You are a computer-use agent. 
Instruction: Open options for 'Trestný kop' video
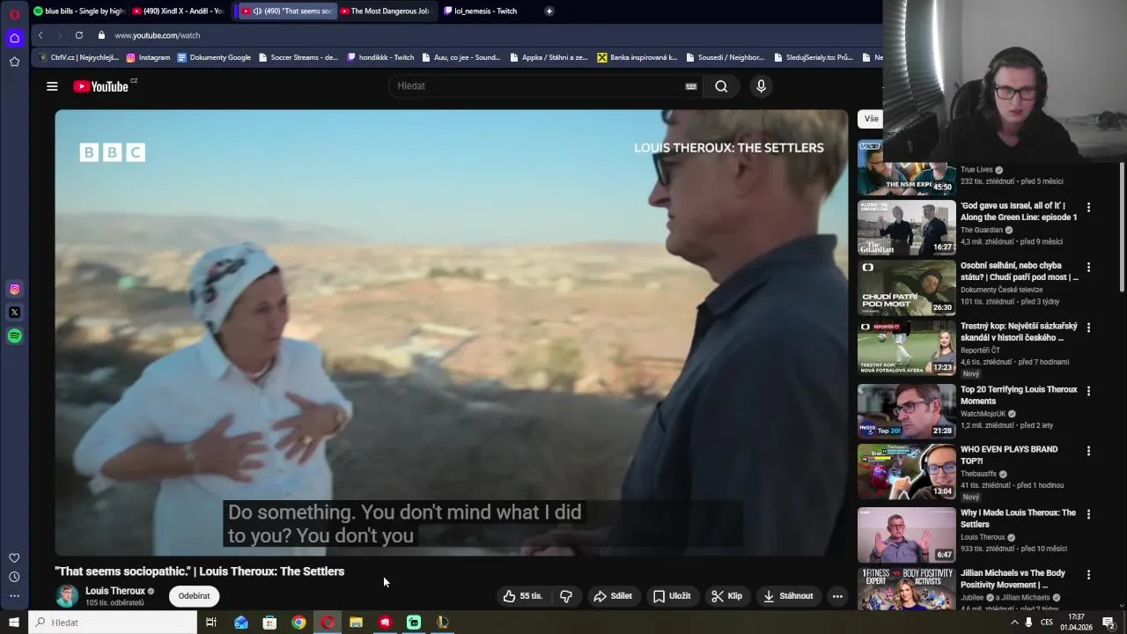pyautogui.click(x=1088, y=328)
